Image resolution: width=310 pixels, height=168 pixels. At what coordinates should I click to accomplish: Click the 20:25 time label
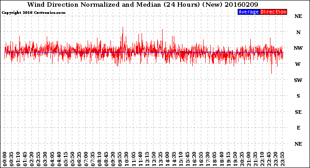click(x=242, y=159)
